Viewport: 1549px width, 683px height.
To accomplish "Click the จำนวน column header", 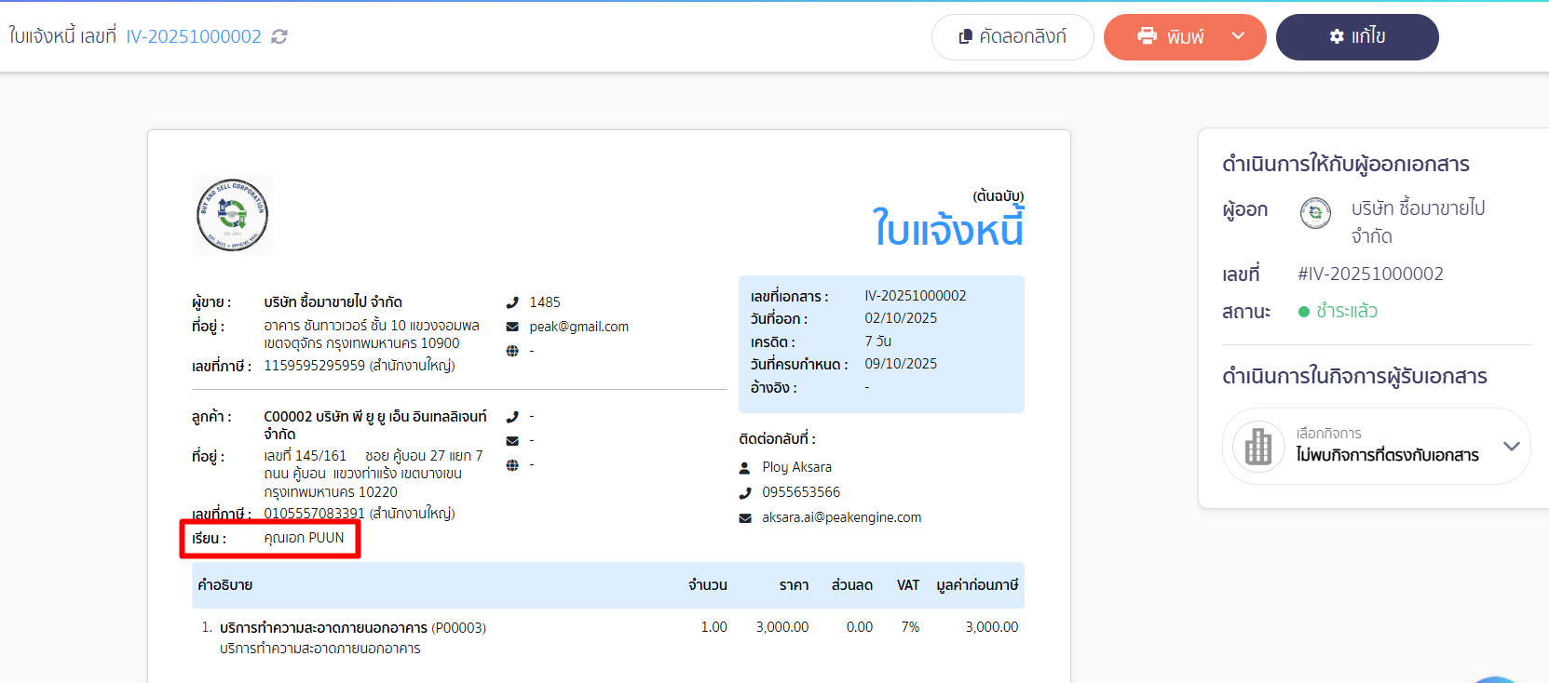I will [708, 585].
